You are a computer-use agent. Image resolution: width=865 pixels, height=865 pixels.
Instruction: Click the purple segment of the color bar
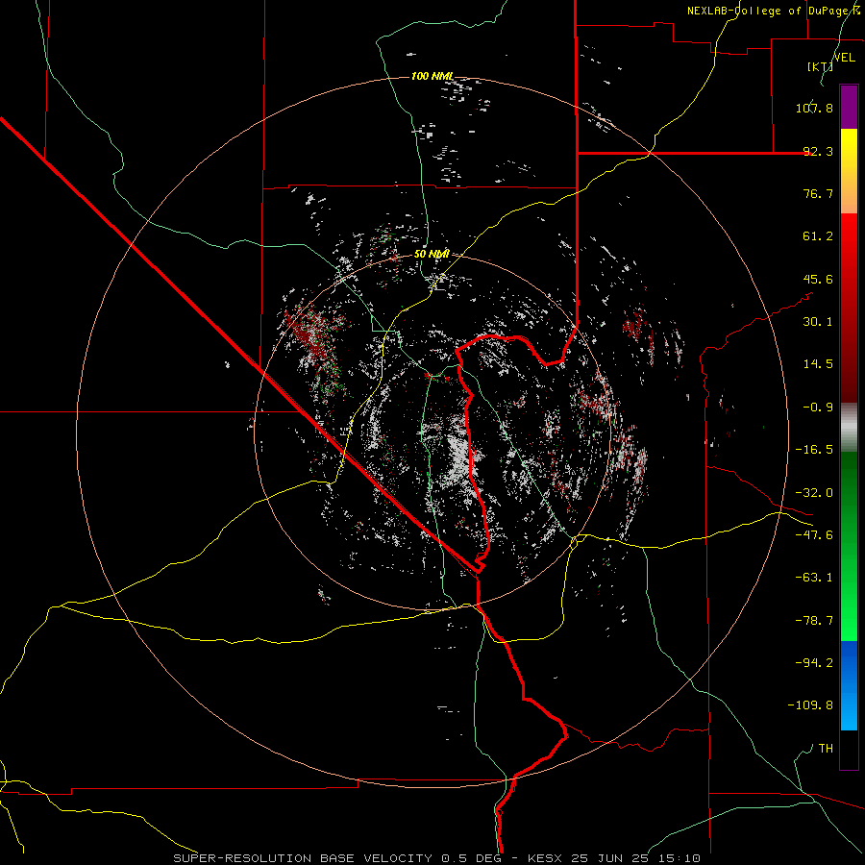point(849,107)
